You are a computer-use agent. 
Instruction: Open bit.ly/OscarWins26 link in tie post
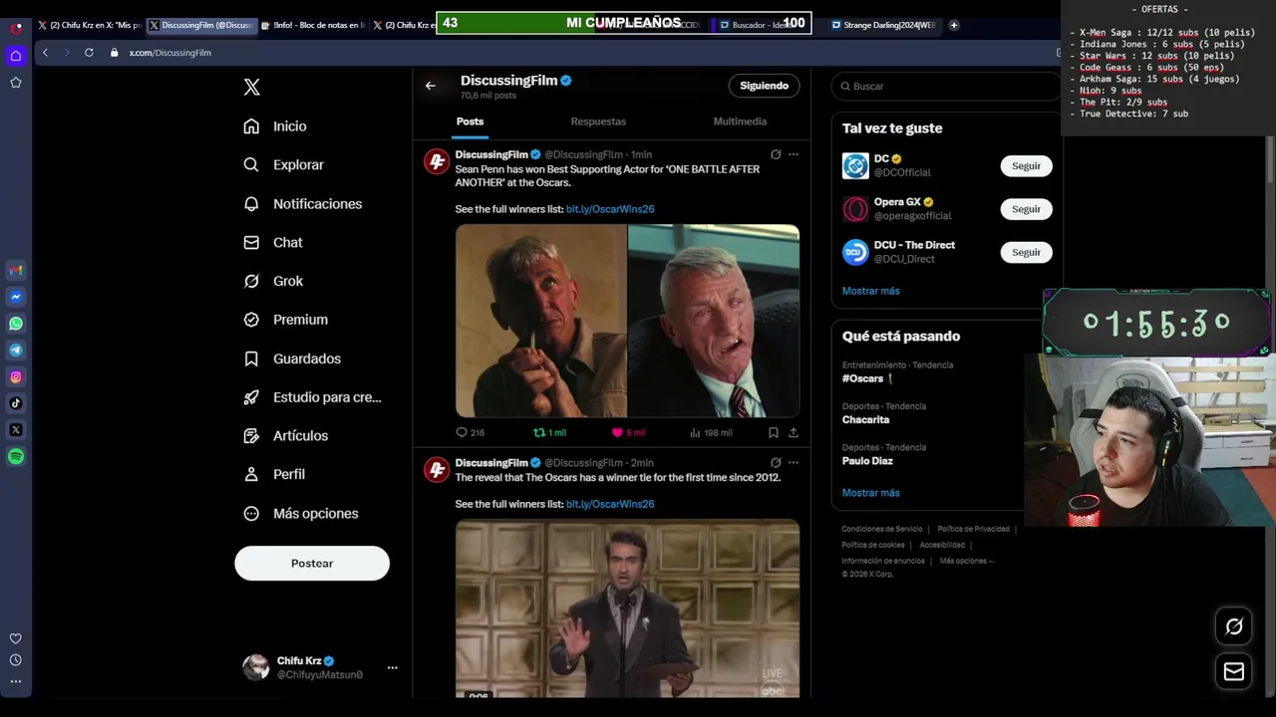coord(610,504)
